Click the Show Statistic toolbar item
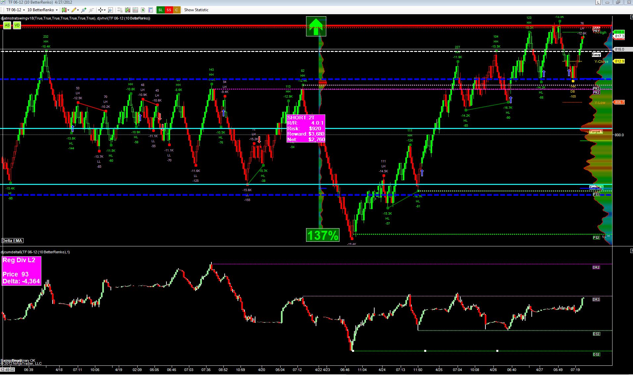633x375 pixels. click(196, 10)
